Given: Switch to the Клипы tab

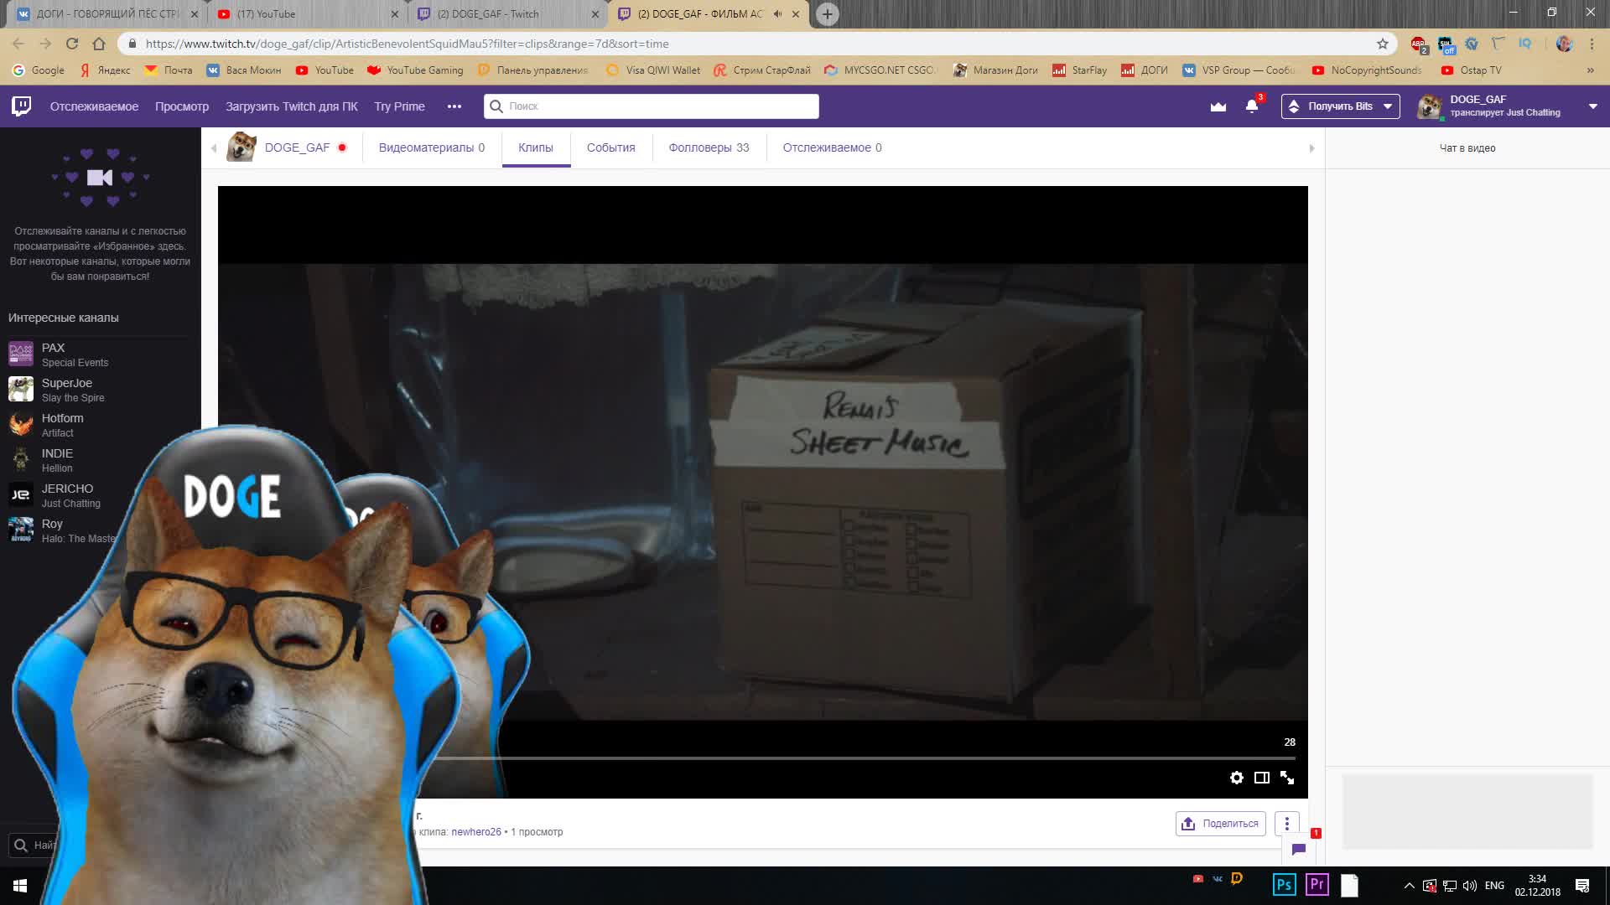Looking at the screenshot, I should coord(536,147).
